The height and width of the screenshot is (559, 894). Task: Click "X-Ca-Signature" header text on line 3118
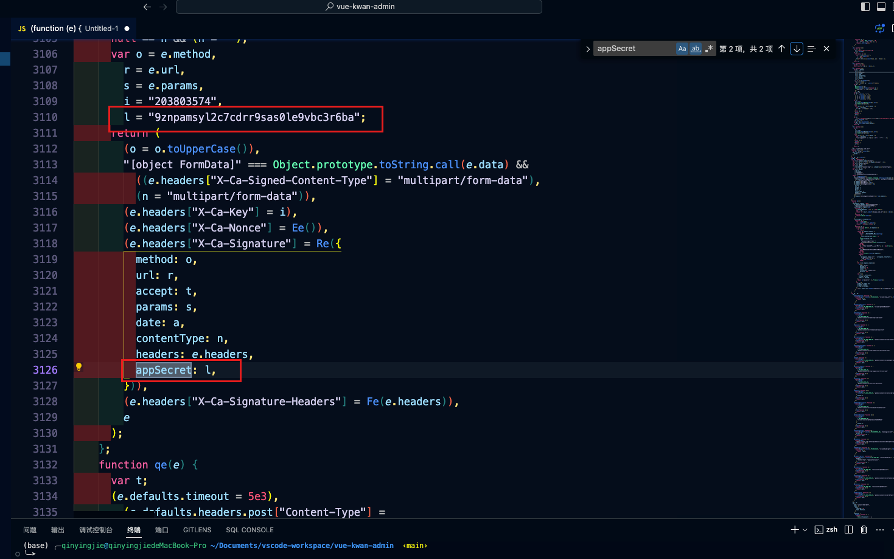(242, 244)
